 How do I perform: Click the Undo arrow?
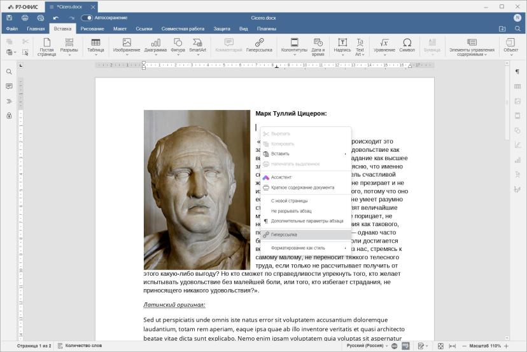[56, 18]
